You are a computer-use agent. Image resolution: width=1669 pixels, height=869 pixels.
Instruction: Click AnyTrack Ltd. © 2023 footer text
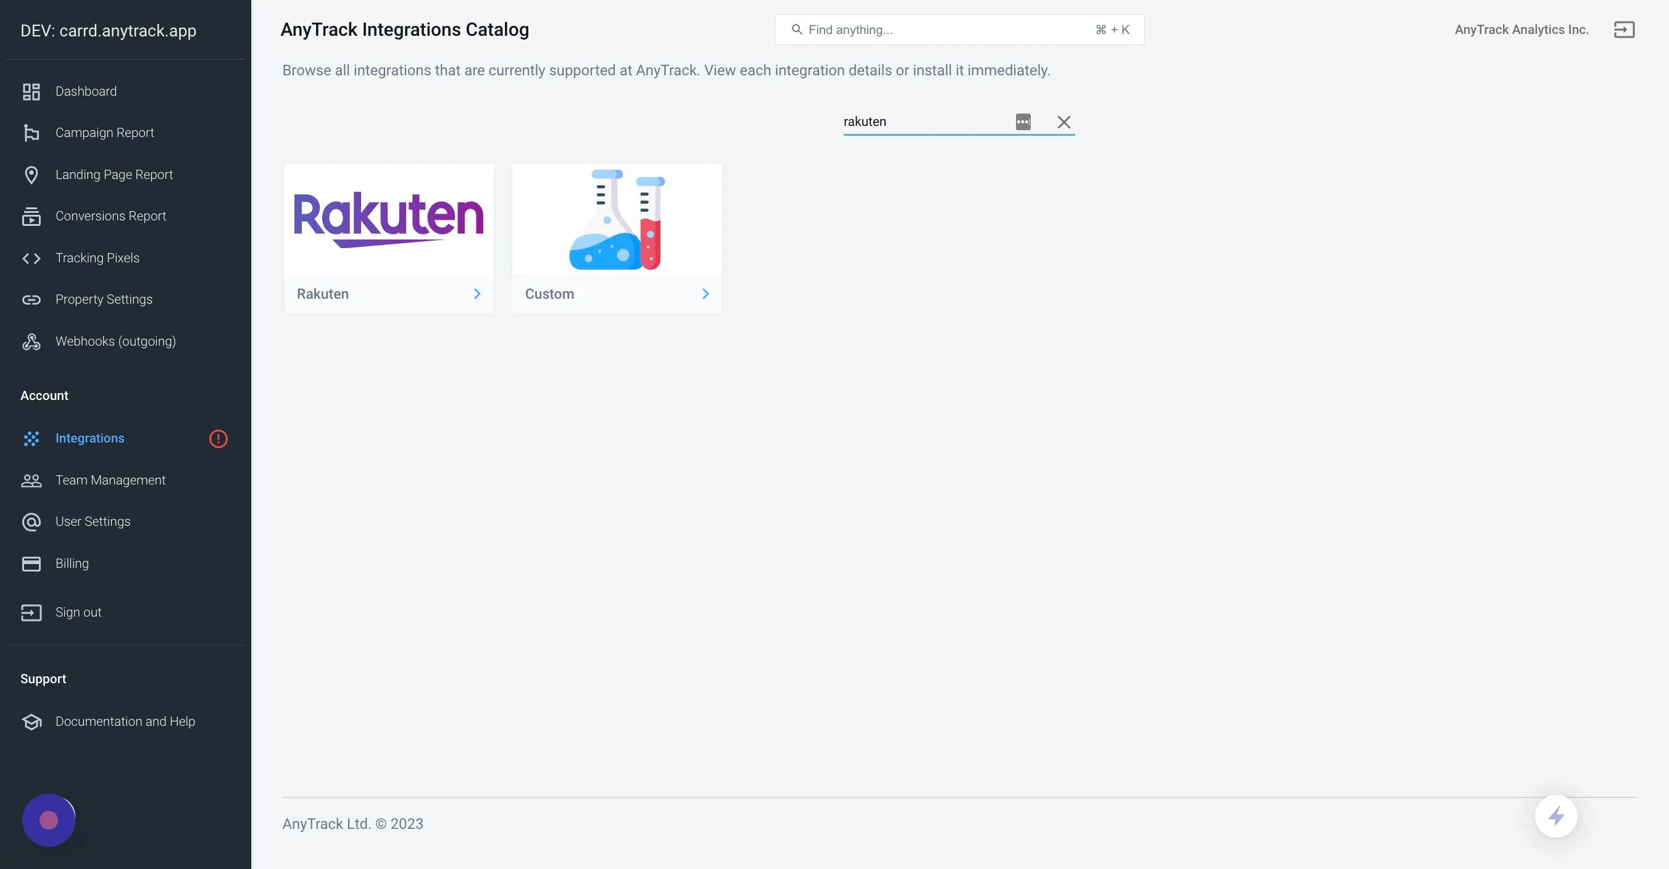(x=352, y=824)
